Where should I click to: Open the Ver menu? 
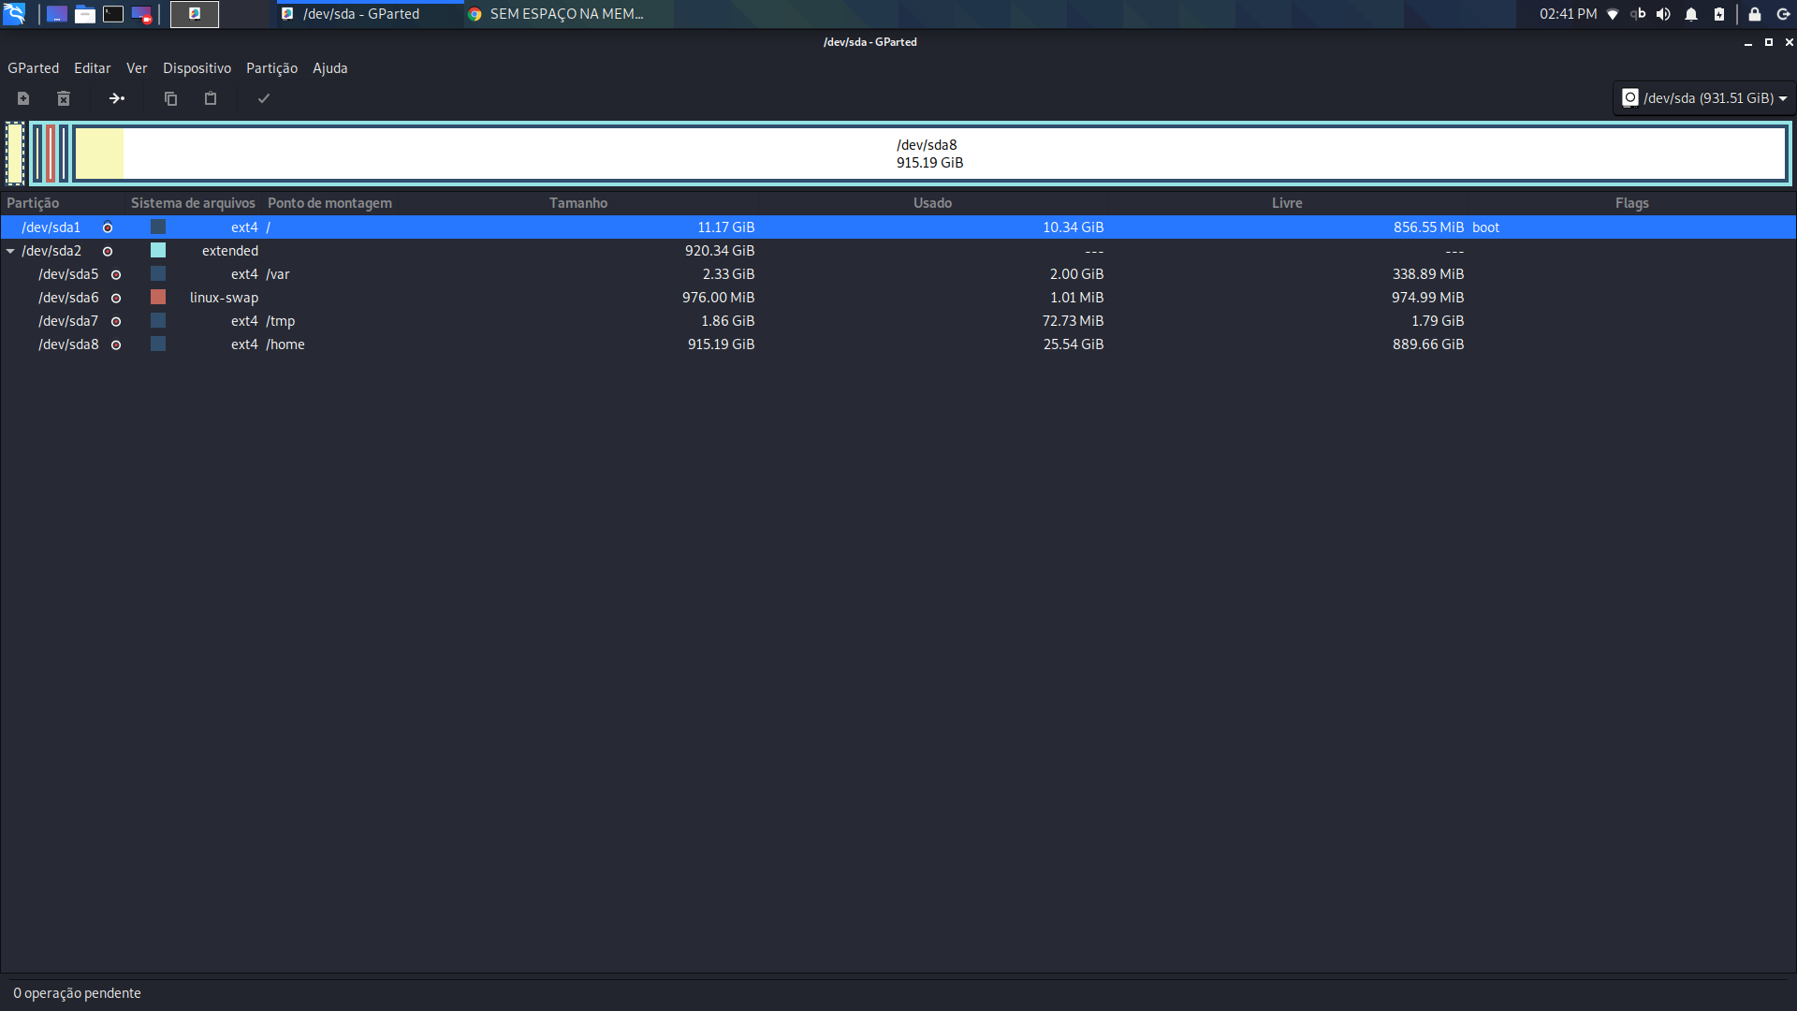click(137, 68)
